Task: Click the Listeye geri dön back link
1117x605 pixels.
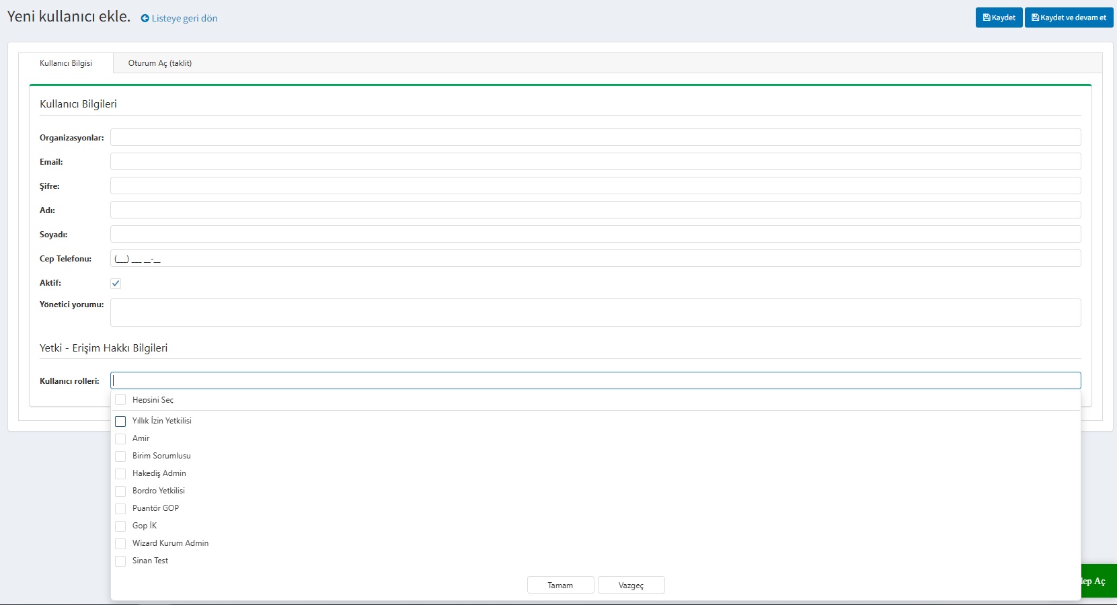Action: pyautogui.click(x=179, y=18)
